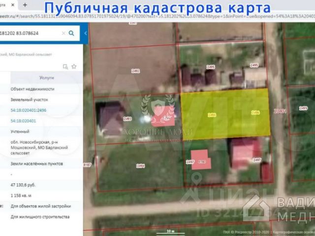Open the Услуги tab

pos(47,78)
